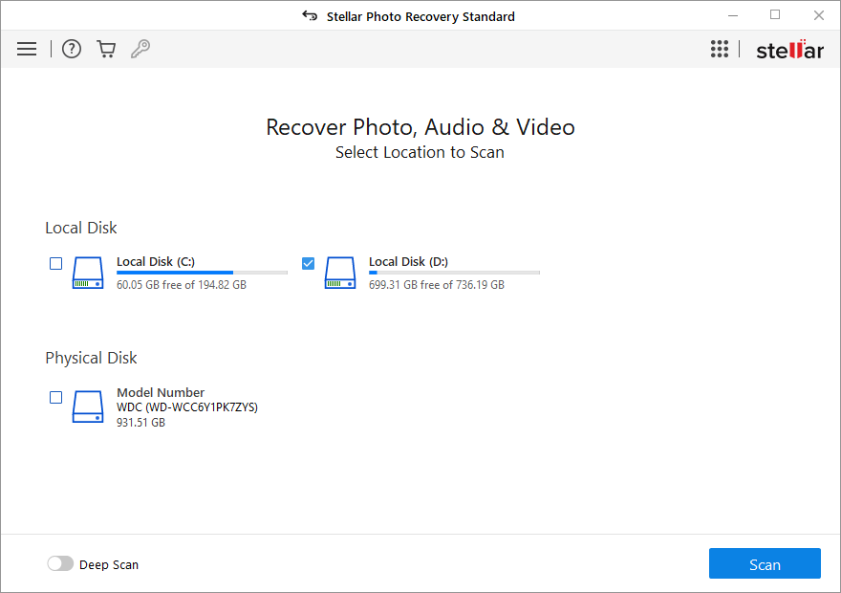Screen dimensions: 841x593
Task: Click the Stellar logo
Action: [x=789, y=49]
